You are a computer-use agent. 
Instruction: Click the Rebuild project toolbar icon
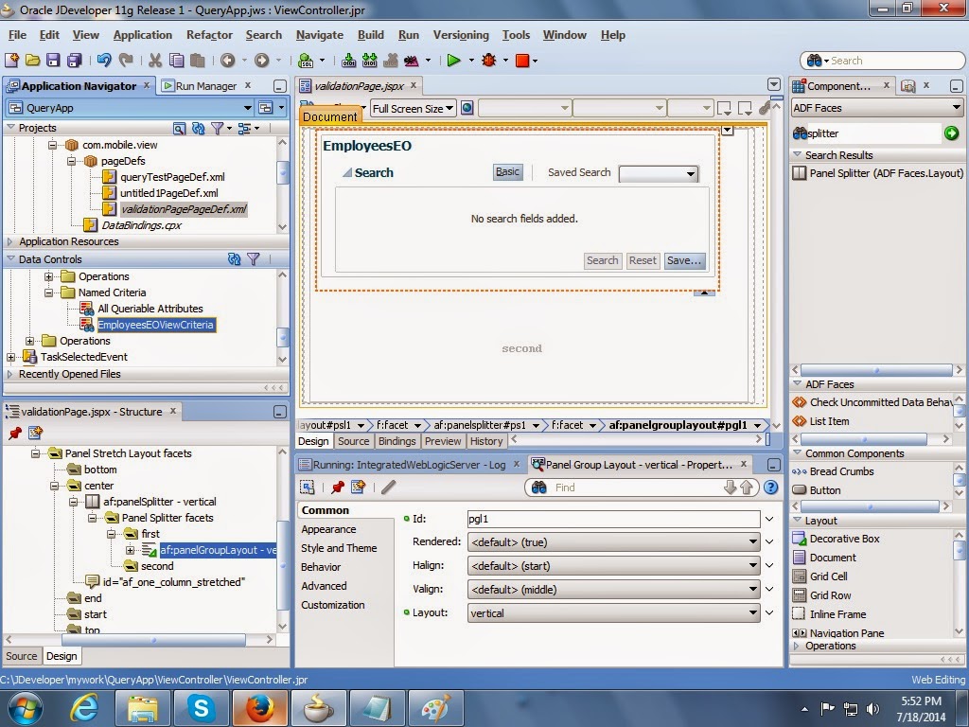click(x=370, y=60)
